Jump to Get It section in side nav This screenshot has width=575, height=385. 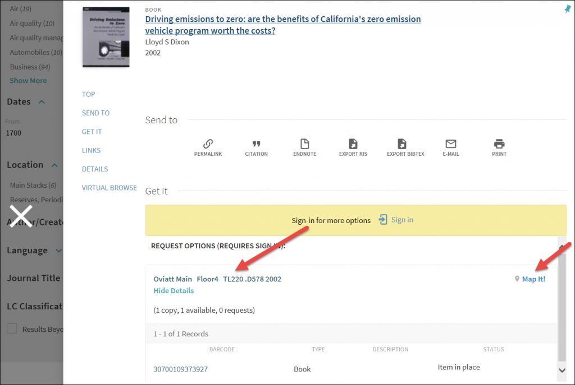pyautogui.click(x=92, y=132)
